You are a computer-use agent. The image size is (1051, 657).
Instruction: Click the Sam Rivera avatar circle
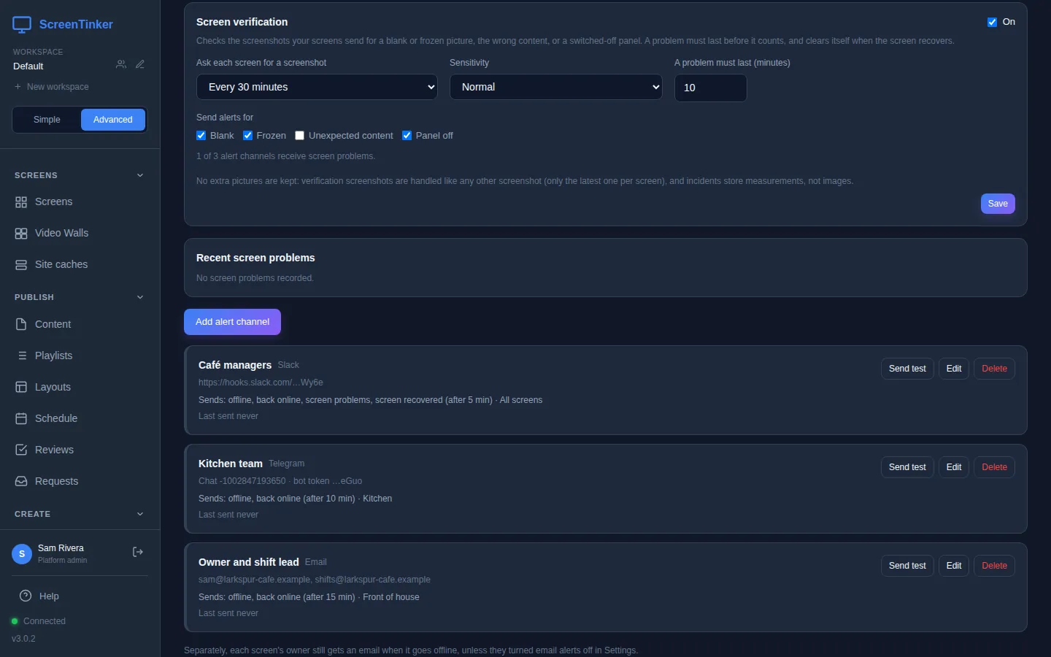coord(22,554)
